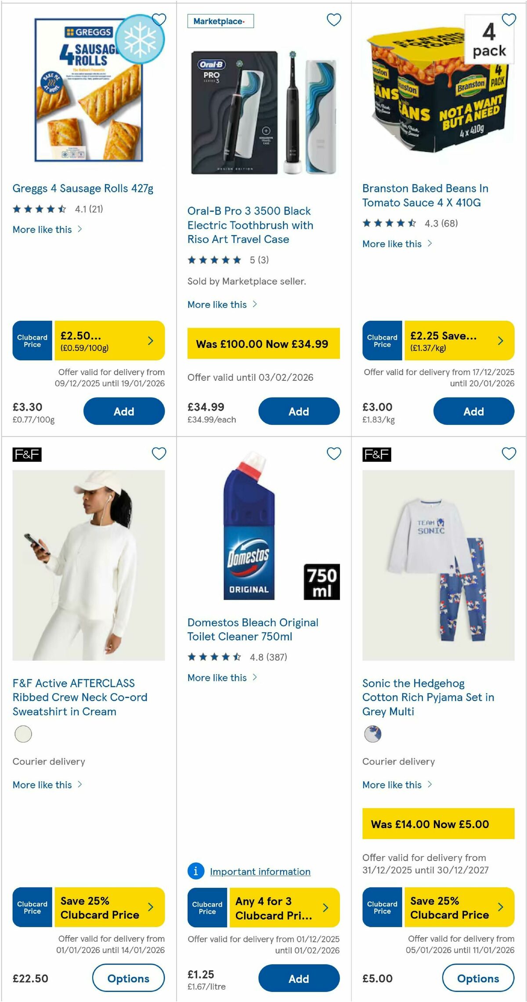The width and height of the screenshot is (527, 1002).
Task: Open Options for the F&F AFTERCLASS sweatshirt
Action: pyautogui.click(x=129, y=978)
